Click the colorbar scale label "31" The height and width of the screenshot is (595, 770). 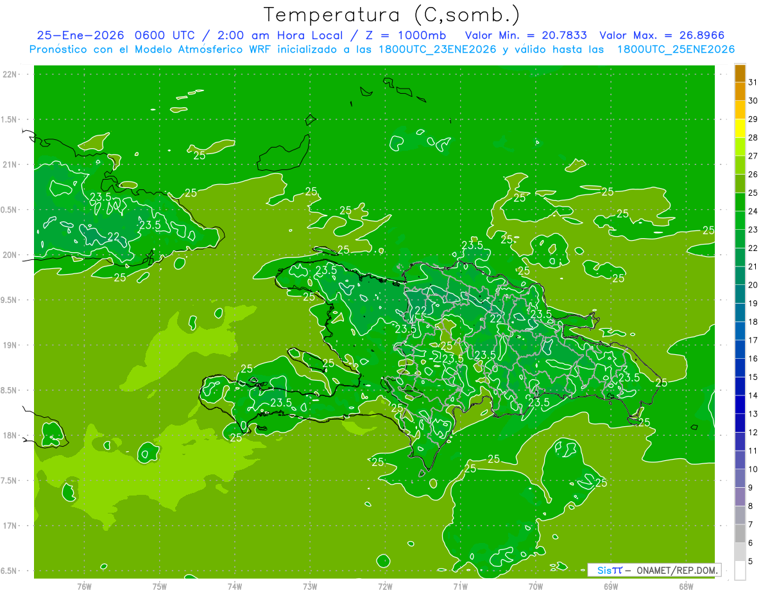pyautogui.click(x=753, y=82)
